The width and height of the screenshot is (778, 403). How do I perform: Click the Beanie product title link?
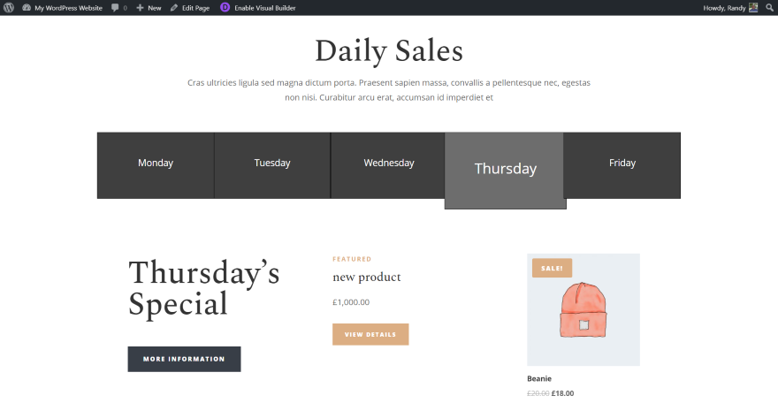[x=539, y=378]
